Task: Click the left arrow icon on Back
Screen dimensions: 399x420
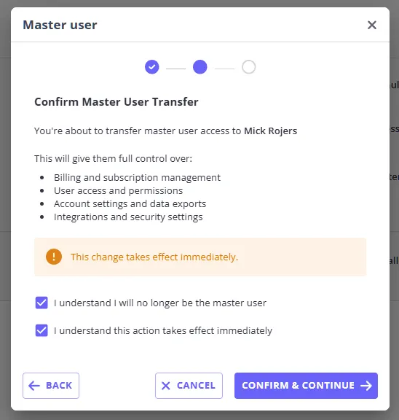Action: coord(34,386)
